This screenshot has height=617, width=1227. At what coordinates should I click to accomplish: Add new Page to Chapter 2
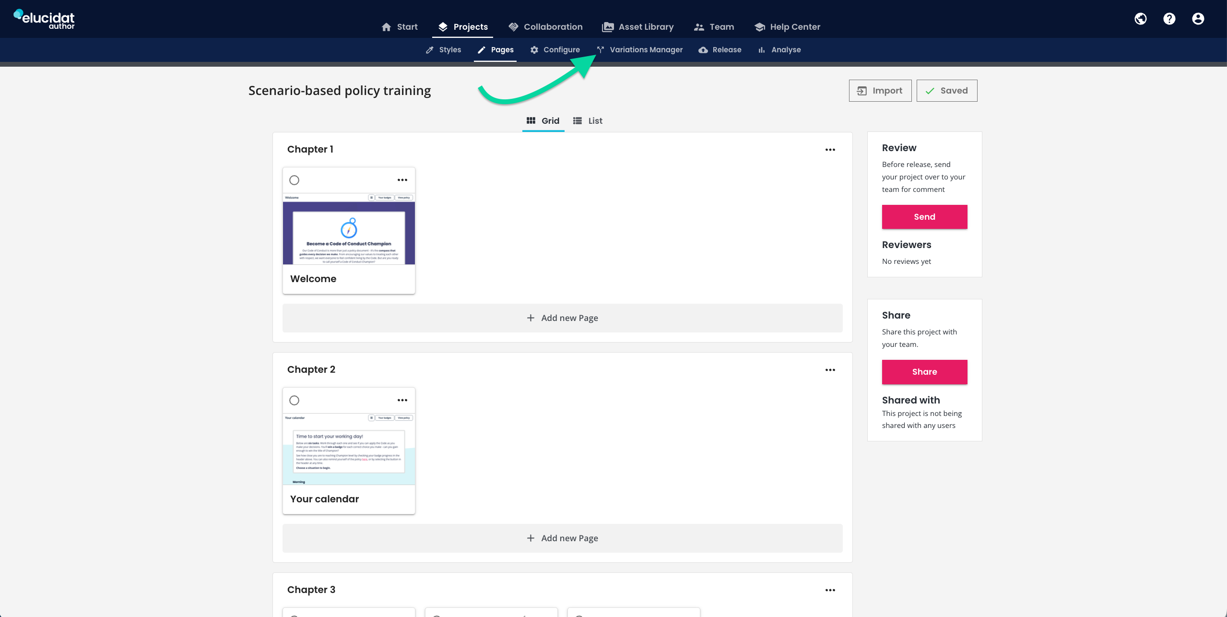(x=562, y=538)
